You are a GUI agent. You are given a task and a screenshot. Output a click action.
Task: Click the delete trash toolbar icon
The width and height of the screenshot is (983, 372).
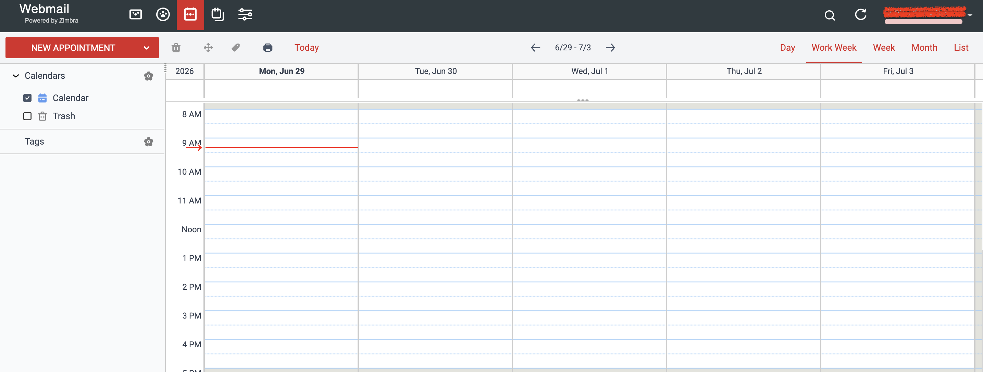point(176,48)
